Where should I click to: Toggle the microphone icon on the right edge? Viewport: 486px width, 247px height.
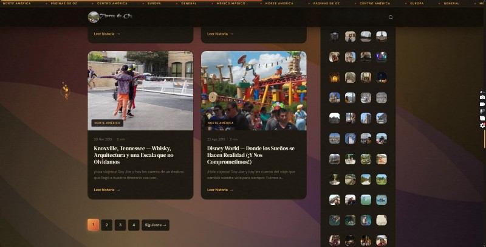pos(482,111)
